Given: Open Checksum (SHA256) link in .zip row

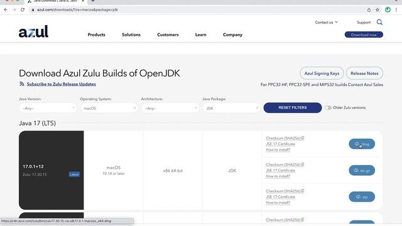Looking at the screenshot, I should [283, 191].
